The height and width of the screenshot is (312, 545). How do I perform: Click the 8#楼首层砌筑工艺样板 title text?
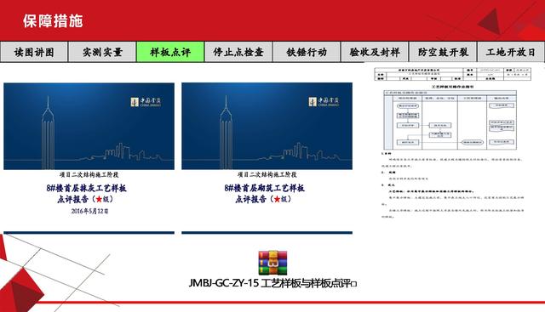pyautogui.click(x=265, y=188)
